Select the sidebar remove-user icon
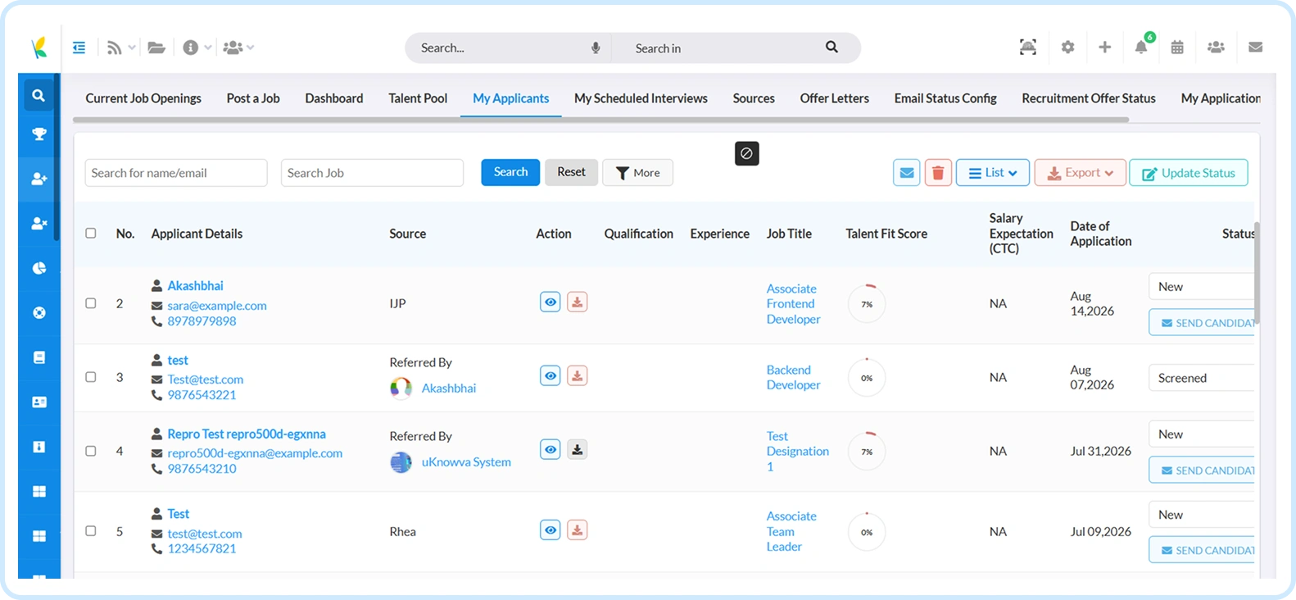The width and height of the screenshot is (1296, 600). point(39,223)
